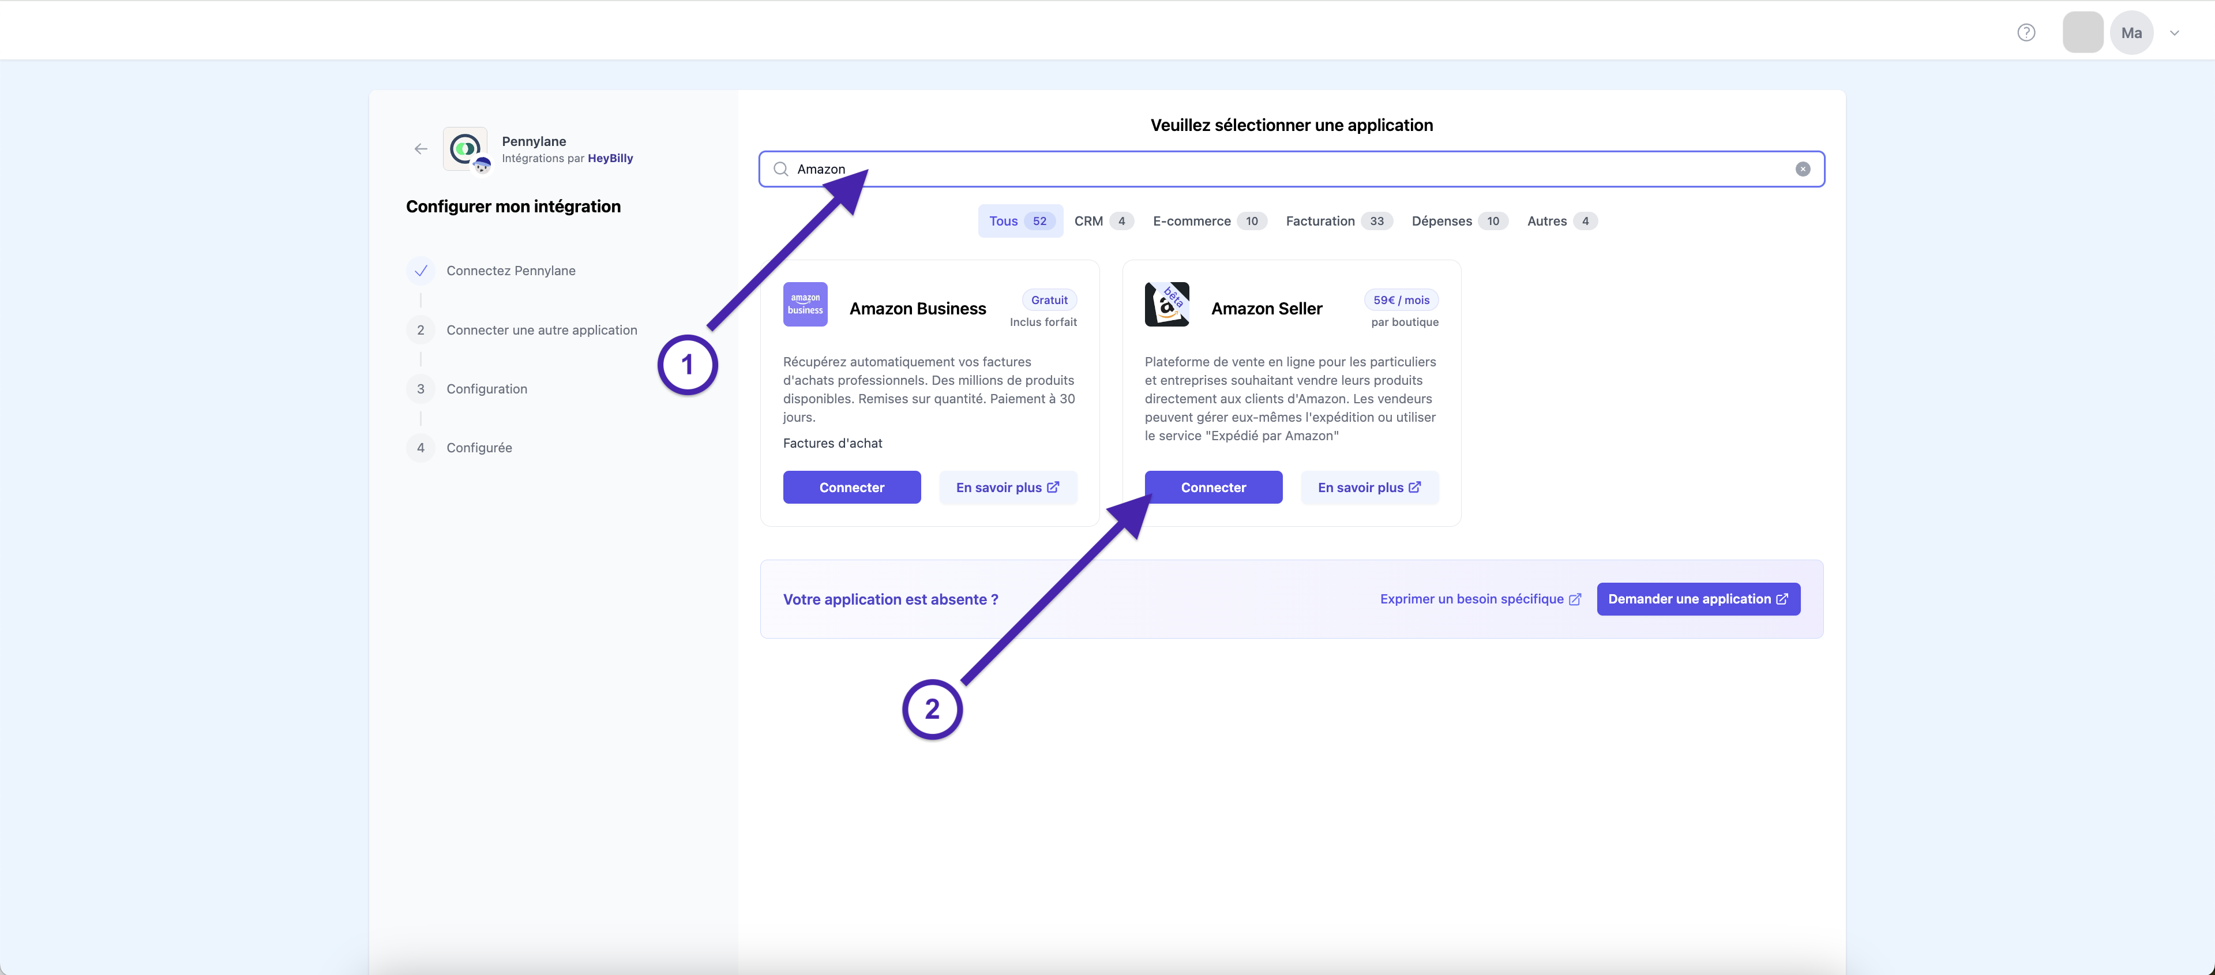Screen dimensions: 2215x975
Task: Click the Configurer mon intégration heading
Action: click(x=513, y=207)
